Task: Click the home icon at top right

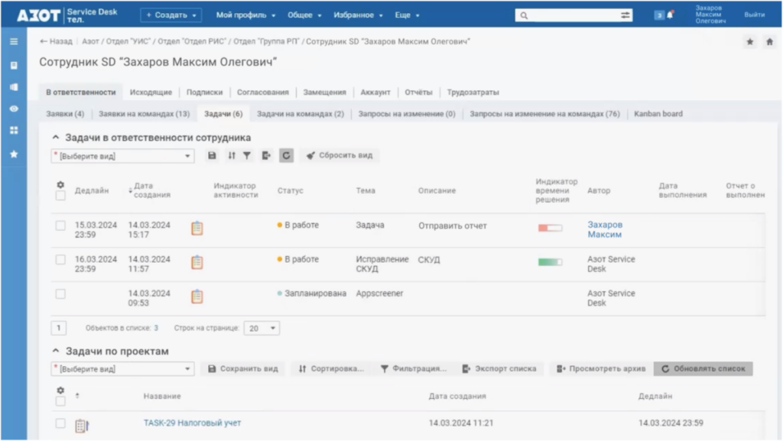Action: 769,42
